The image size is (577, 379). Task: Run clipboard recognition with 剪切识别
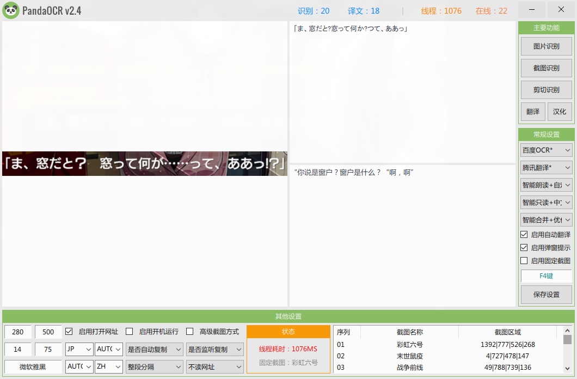point(545,90)
